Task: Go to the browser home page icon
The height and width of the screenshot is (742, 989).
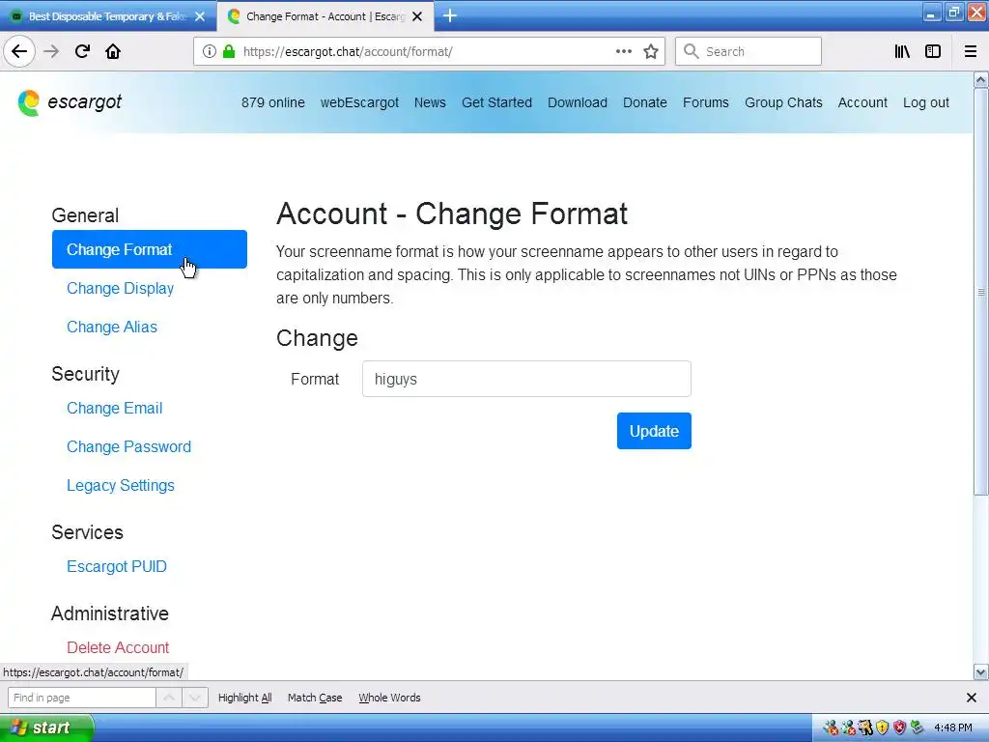Action: (113, 52)
